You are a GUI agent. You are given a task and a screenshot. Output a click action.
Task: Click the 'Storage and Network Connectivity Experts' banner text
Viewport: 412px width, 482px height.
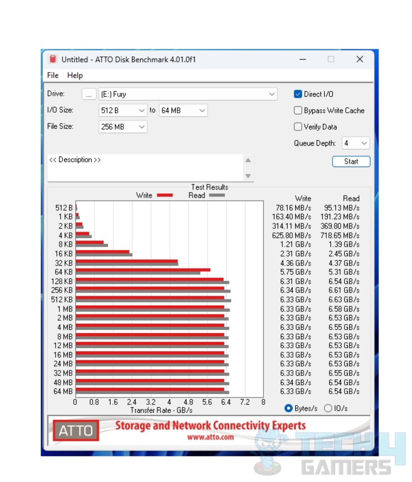(x=210, y=426)
